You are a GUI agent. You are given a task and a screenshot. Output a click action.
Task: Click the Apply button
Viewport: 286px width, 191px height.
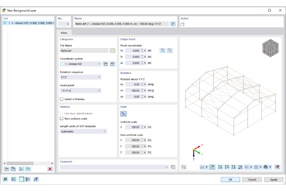tap(274, 179)
